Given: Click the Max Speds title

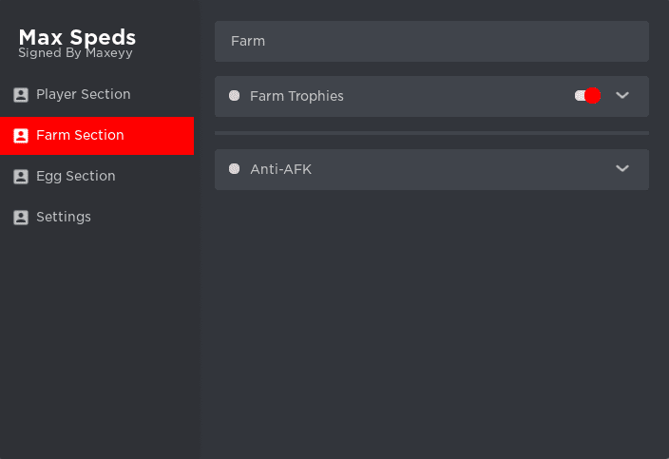Looking at the screenshot, I should tap(77, 38).
